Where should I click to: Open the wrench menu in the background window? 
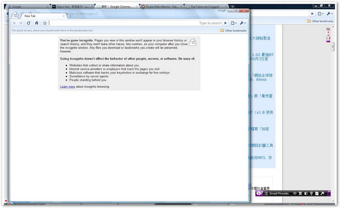coord(330,14)
